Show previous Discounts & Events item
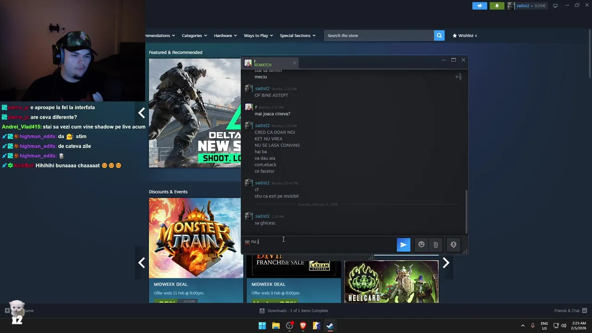The height and width of the screenshot is (333, 592). [142, 263]
